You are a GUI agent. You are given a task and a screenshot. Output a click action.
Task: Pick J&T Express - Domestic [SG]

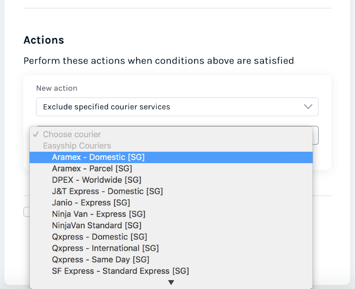(171, 191)
